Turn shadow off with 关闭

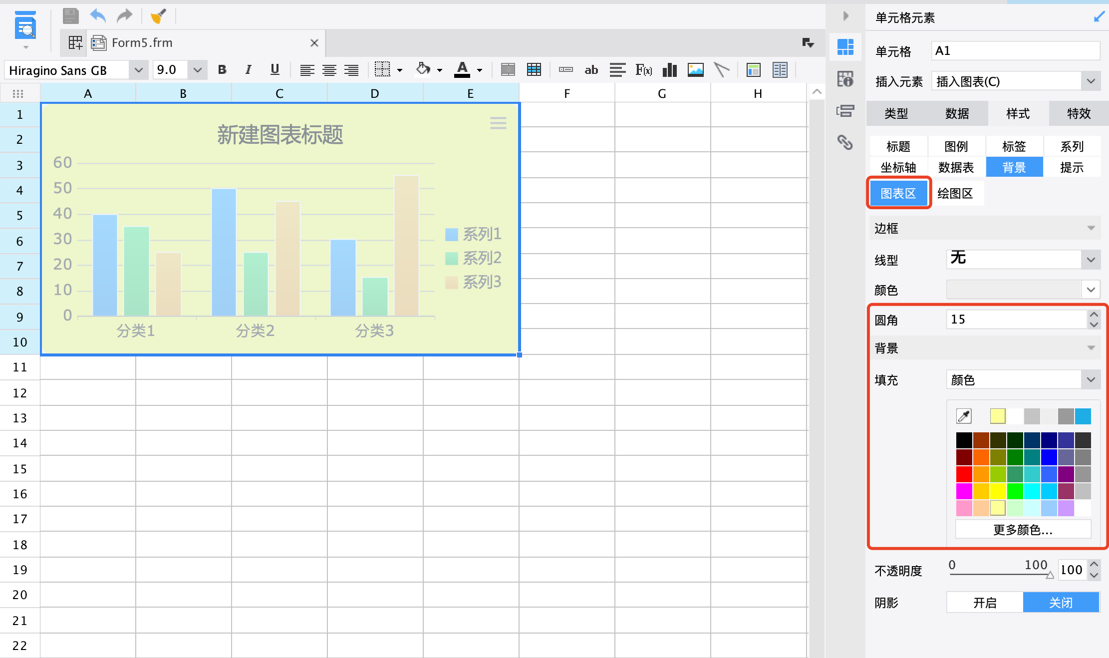(x=1061, y=603)
